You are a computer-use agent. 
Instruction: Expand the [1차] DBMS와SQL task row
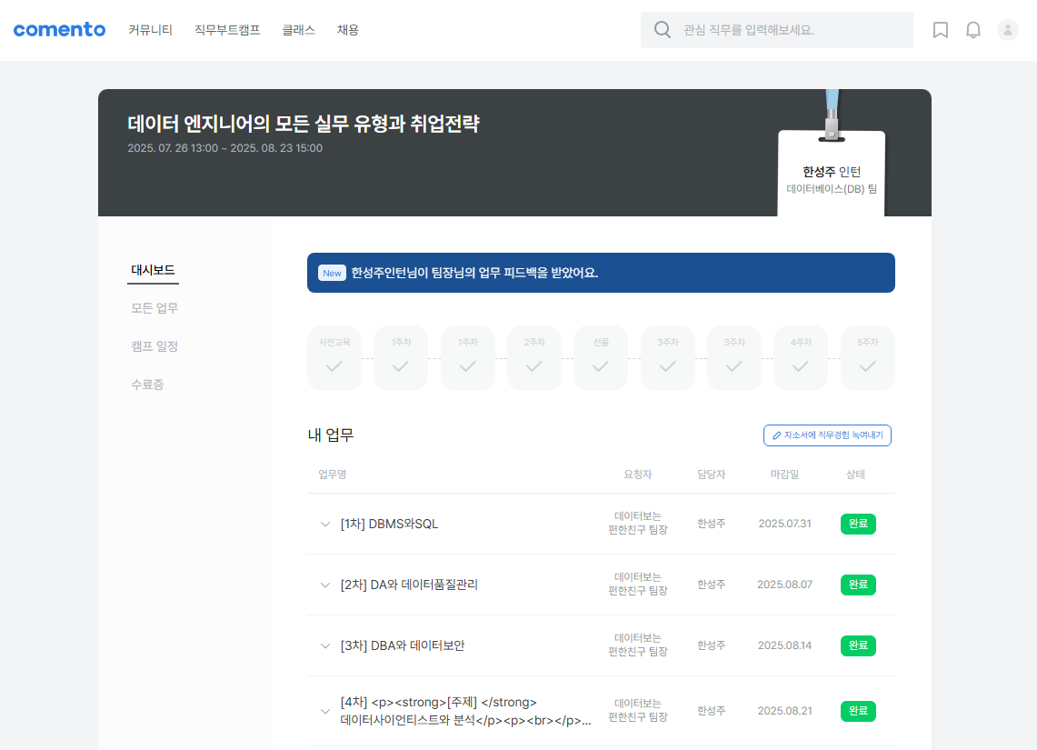coord(325,524)
